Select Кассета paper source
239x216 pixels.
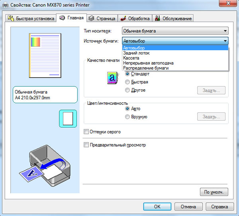pyautogui.click(x=175, y=58)
